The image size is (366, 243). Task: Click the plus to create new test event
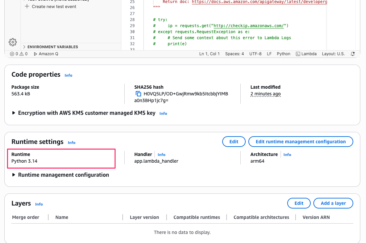[27, 6]
